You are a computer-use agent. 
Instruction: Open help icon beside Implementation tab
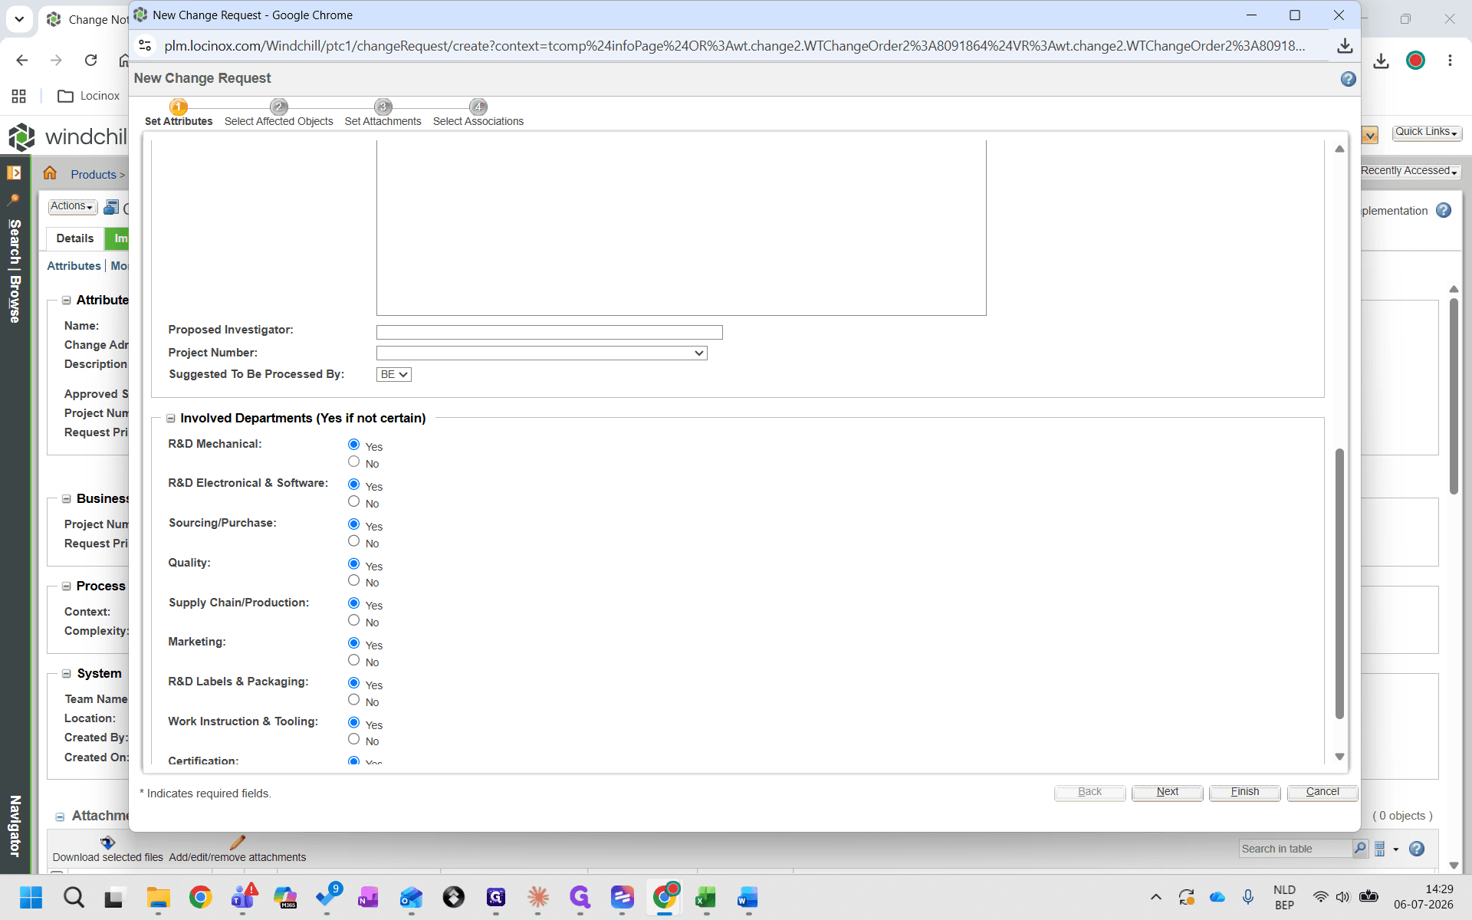1444,210
